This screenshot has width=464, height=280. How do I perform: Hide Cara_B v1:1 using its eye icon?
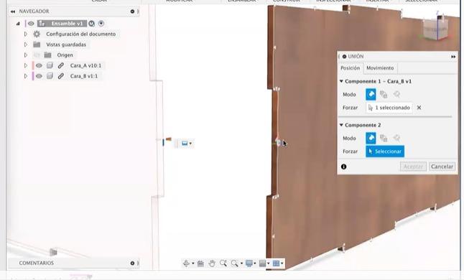pos(39,76)
